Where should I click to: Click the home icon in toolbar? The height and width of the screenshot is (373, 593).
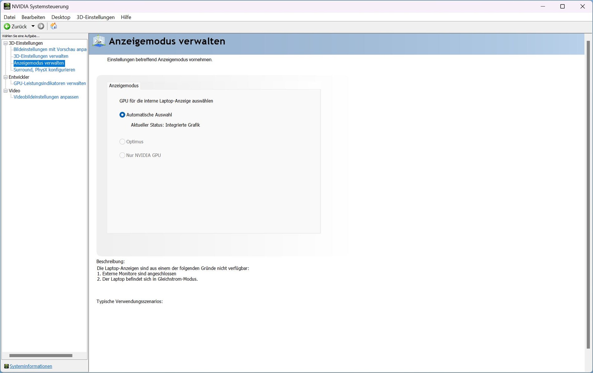(54, 26)
